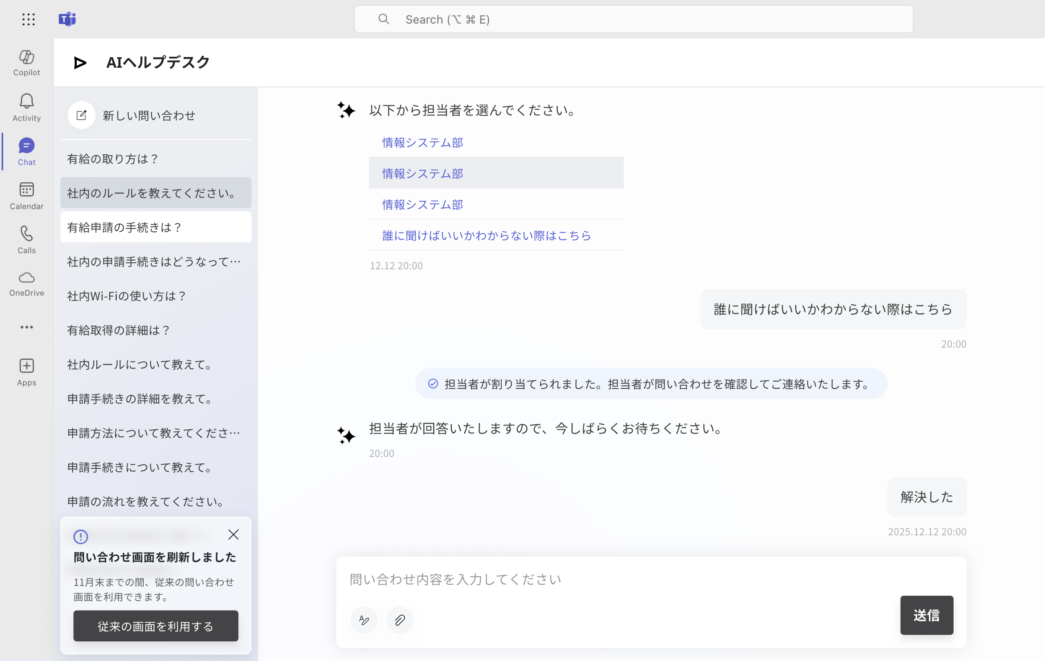Select the first 情報システム部 option
This screenshot has height=661, width=1045.
coord(496,142)
